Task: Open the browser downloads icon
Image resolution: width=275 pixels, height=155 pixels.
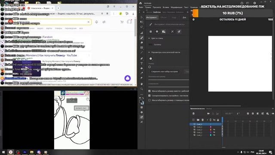Action: coord(133,14)
